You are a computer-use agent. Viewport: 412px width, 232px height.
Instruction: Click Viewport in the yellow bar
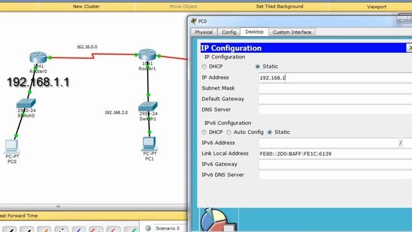(377, 6)
